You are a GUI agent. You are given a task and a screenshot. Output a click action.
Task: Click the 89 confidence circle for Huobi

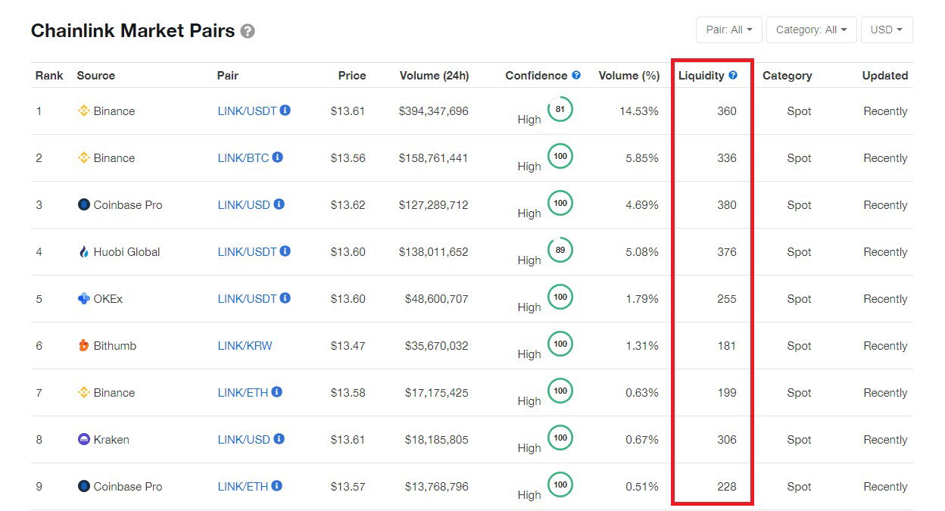tap(560, 250)
